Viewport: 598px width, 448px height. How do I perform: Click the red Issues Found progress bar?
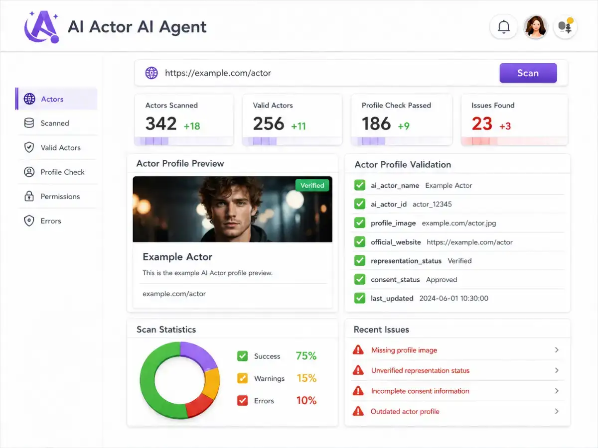514,141
